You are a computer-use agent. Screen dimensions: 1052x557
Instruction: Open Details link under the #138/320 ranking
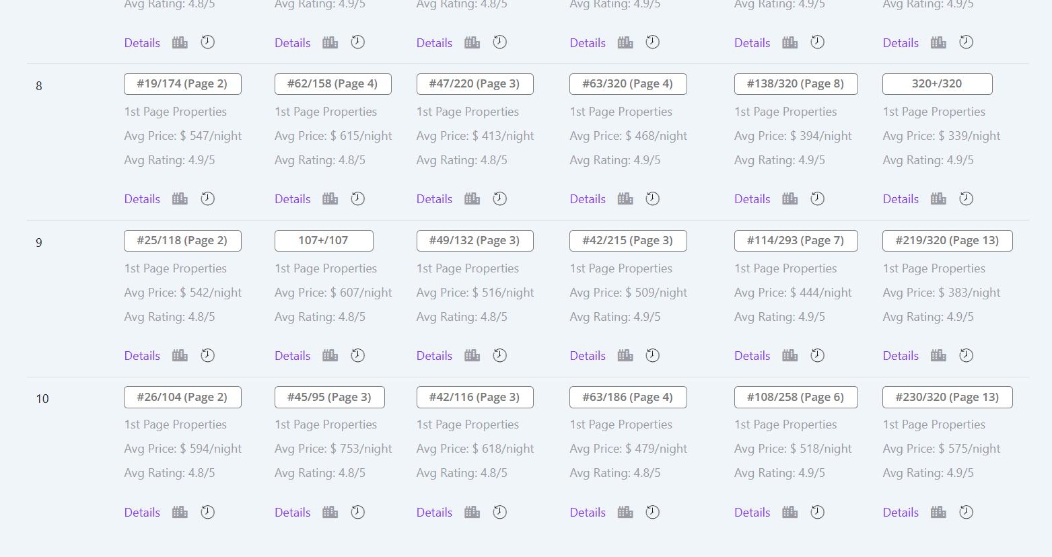click(x=752, y=198)
